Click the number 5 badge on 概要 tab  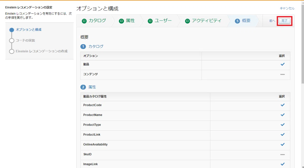(x=237, y=21)
